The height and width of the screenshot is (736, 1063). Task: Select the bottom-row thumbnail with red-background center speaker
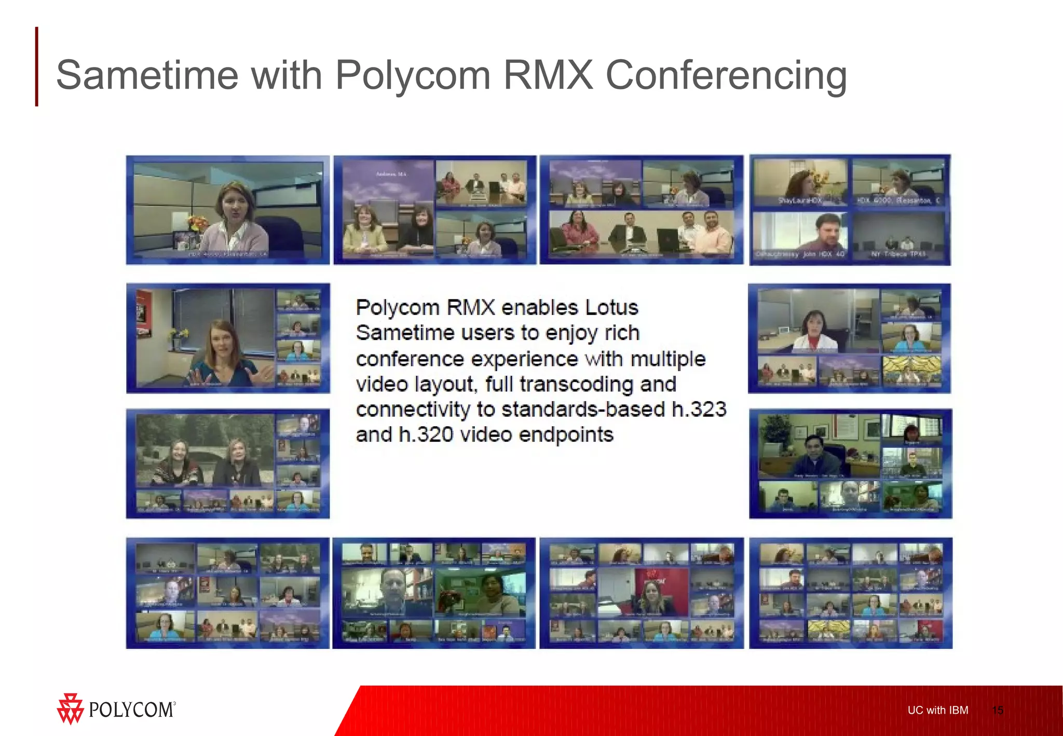642,593
